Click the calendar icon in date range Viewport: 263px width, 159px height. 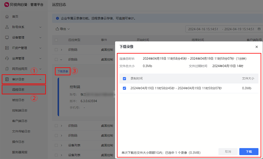259,29
